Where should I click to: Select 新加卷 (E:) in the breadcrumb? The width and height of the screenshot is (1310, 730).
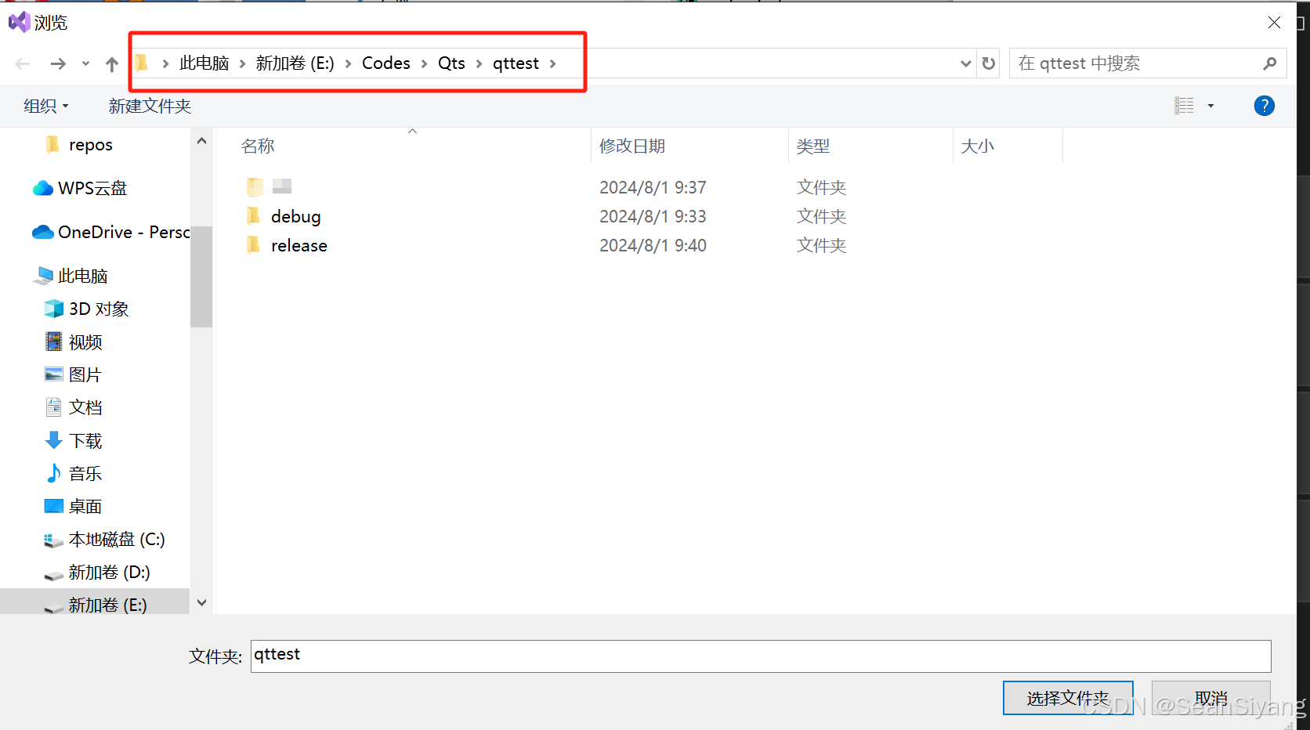(295, 63)
